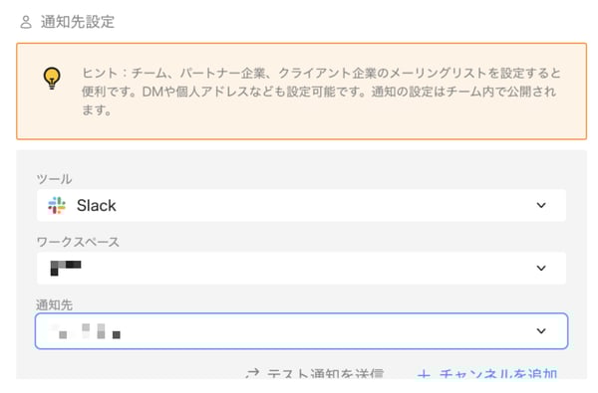
Task: Click the 通知先 field label
Action: coord(54,304)
